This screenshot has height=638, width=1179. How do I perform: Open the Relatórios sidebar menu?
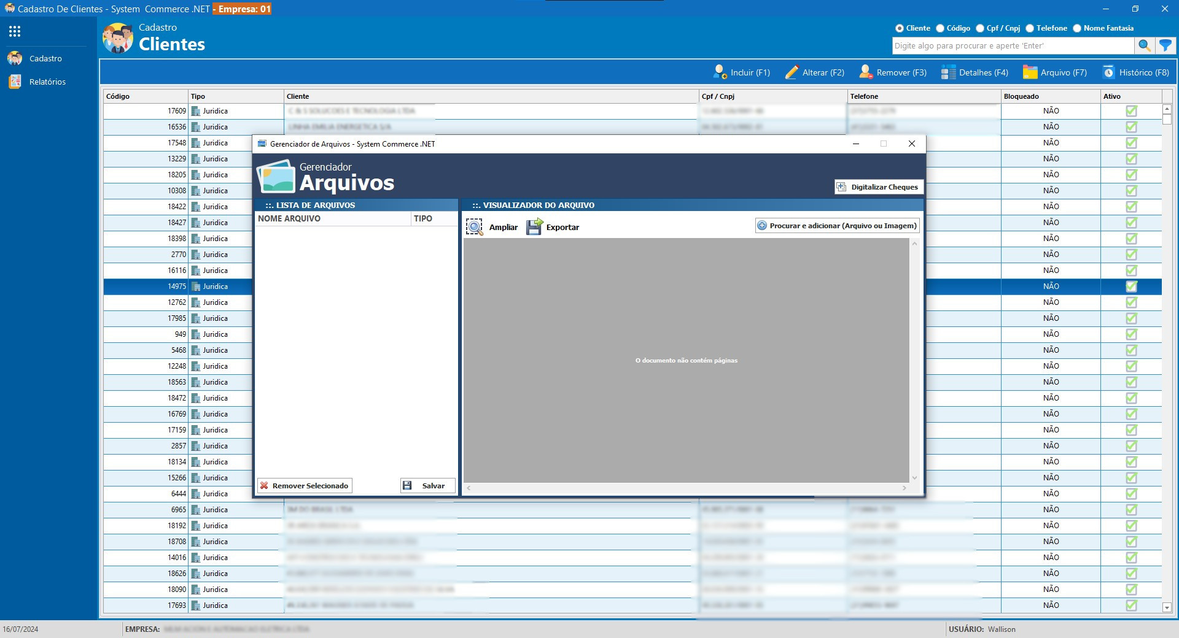pos(47,82)
